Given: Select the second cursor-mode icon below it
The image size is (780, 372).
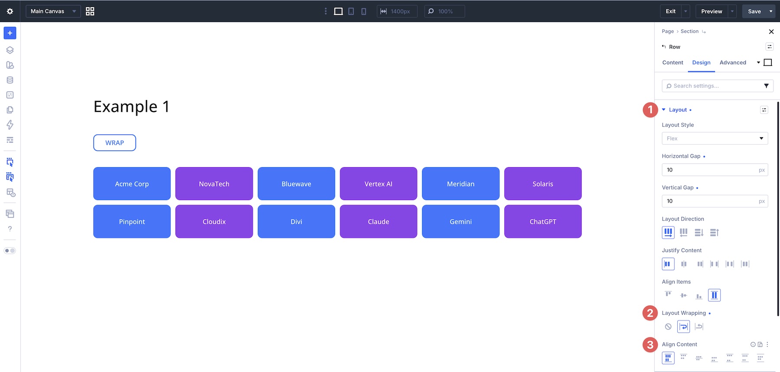Looking at the screenshot, I should tap(10, 177).
